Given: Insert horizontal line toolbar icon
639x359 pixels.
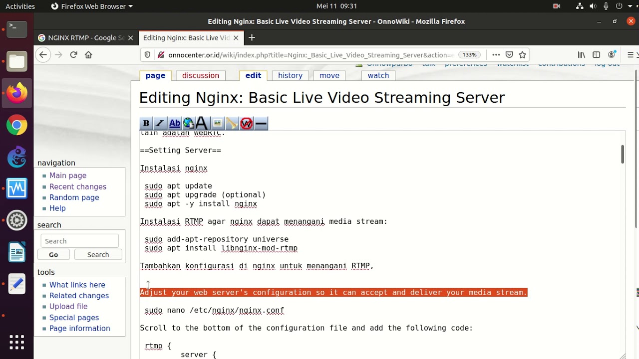Looking at the screenshot, I should pos(261,124).
